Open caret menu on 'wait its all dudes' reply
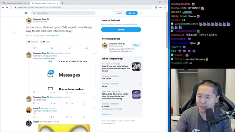Viewport: 235px width, 132px height. [x=94, y=97]
